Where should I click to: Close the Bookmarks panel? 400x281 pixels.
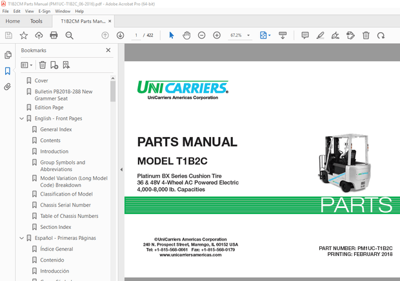pos(108,50)
